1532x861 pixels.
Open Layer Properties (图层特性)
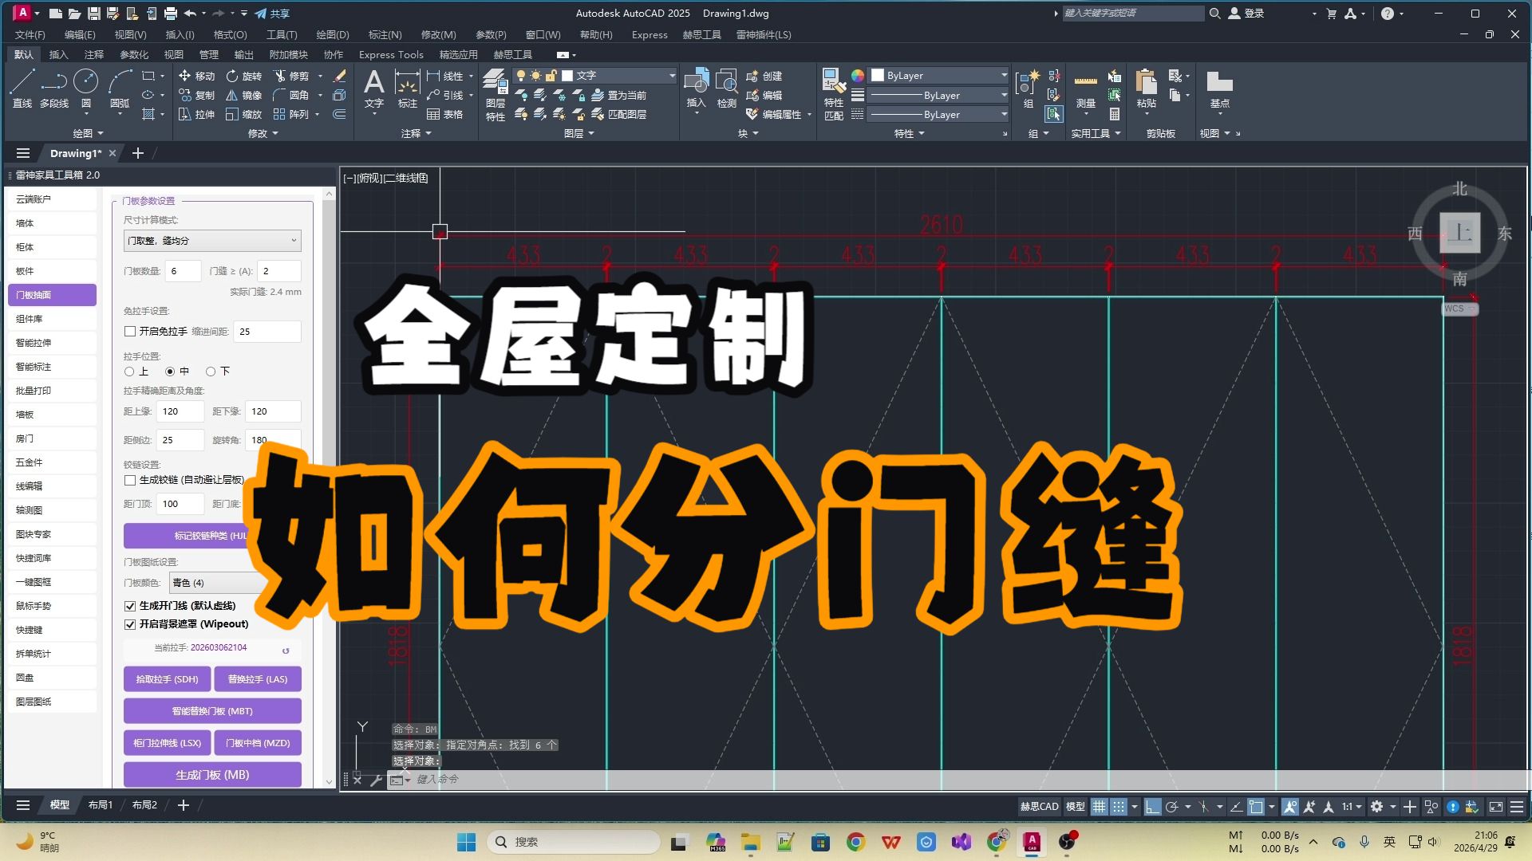(x=495, y=95)
